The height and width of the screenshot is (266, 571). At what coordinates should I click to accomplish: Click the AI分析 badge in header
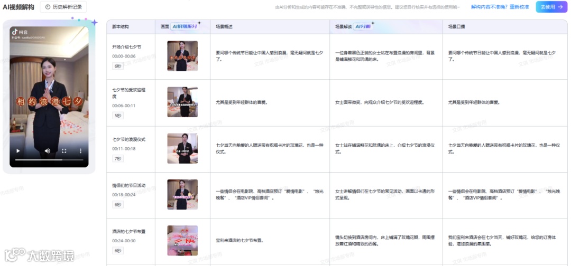(x=363, y=26)
